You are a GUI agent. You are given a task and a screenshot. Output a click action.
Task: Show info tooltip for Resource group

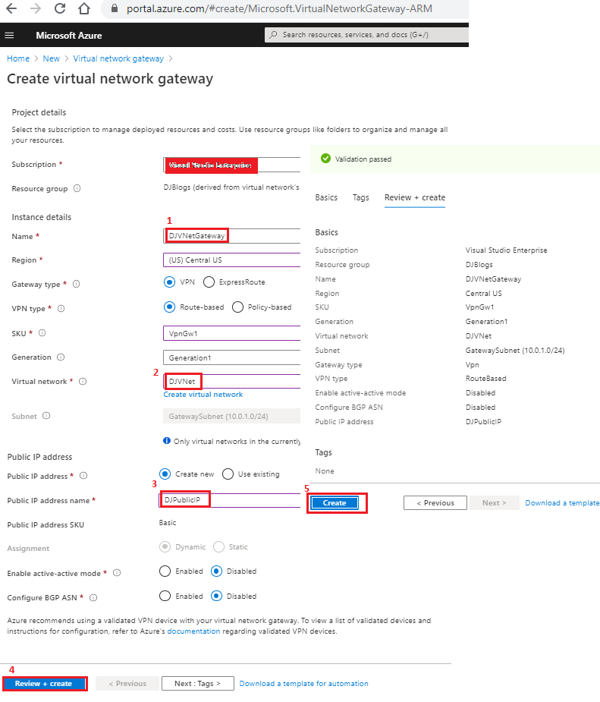click(77, 188)
